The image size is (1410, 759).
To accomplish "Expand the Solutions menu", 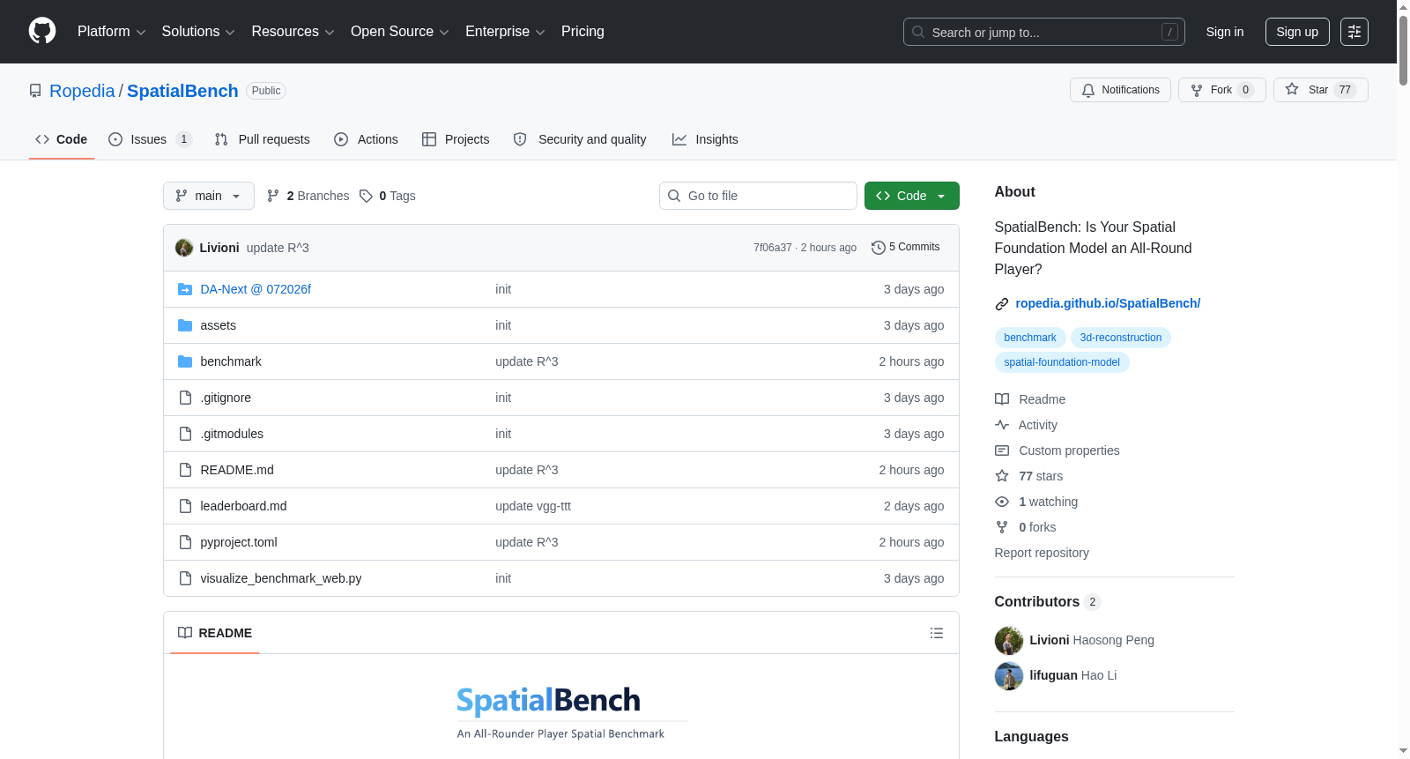I will 198,32.
